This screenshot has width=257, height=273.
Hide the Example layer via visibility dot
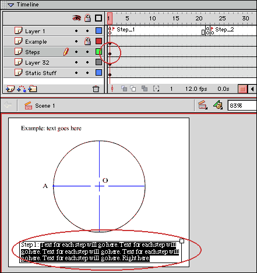[76, 41]
